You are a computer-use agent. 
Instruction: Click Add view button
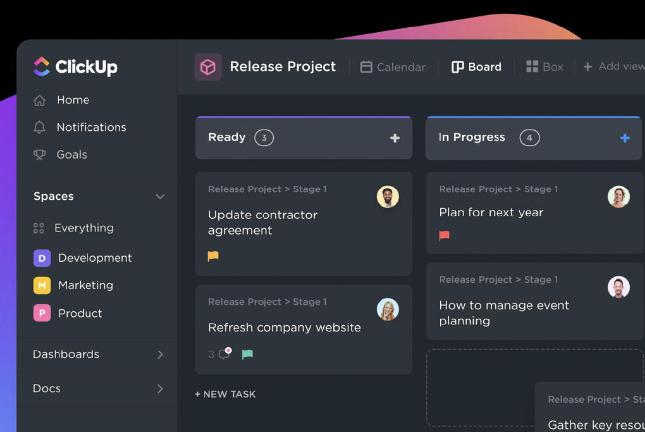click(x=613, y=67)
